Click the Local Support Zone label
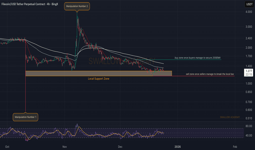 click(98, 79)
